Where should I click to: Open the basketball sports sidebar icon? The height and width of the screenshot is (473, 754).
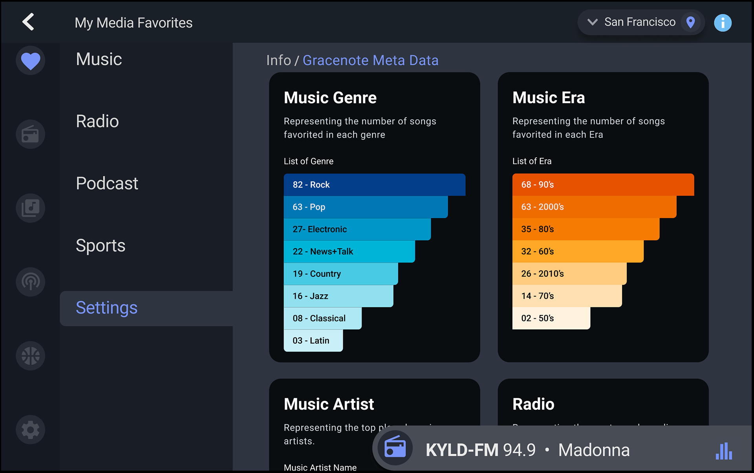pos(31,356)
